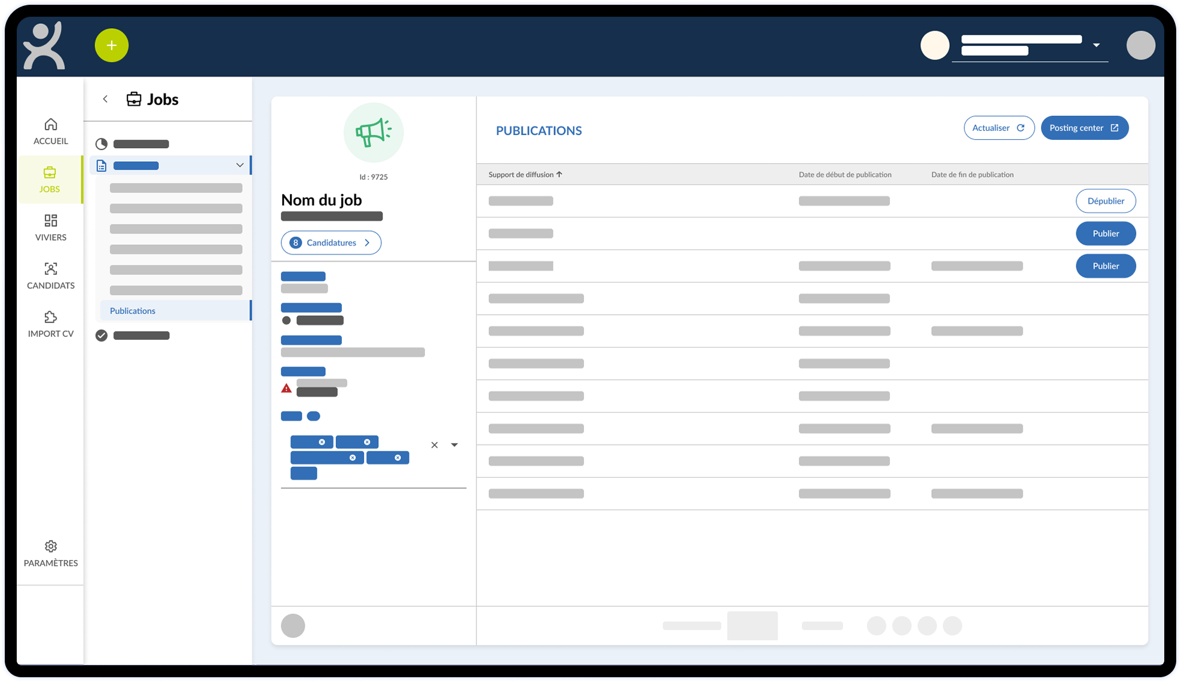Open the 8 Candidatures link
Screen dimensions: 1181x682
[331, 242]
